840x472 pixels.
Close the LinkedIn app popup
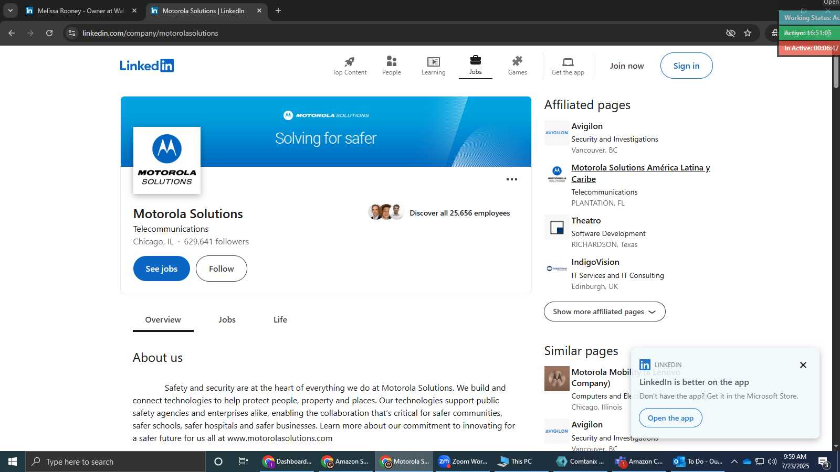coord(803,365)
